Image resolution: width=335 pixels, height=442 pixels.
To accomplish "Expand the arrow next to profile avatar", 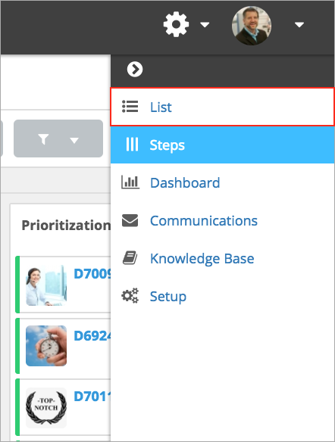I will [x=299, y=25].
